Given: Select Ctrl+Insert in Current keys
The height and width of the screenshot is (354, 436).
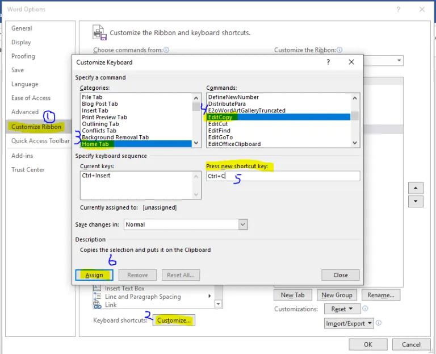Looking at the screenshot, I should pos(96,176).
